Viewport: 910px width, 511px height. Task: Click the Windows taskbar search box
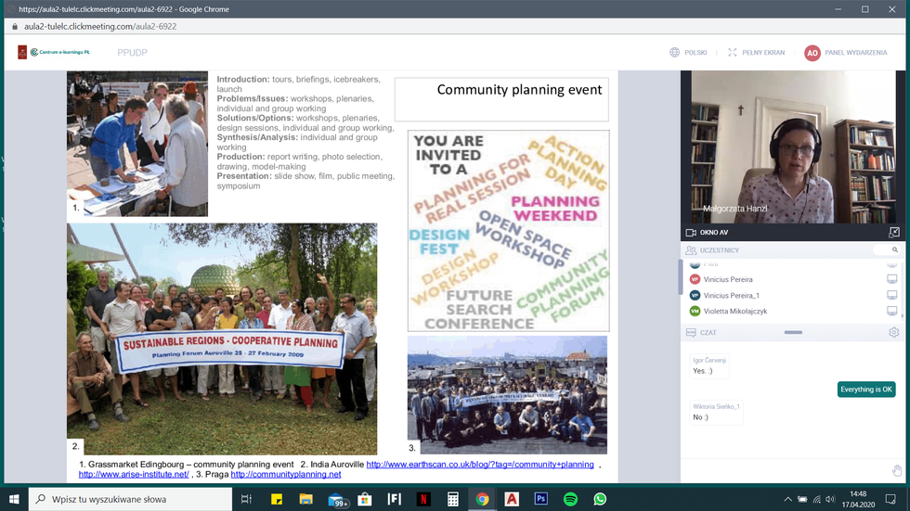point(130,500)
